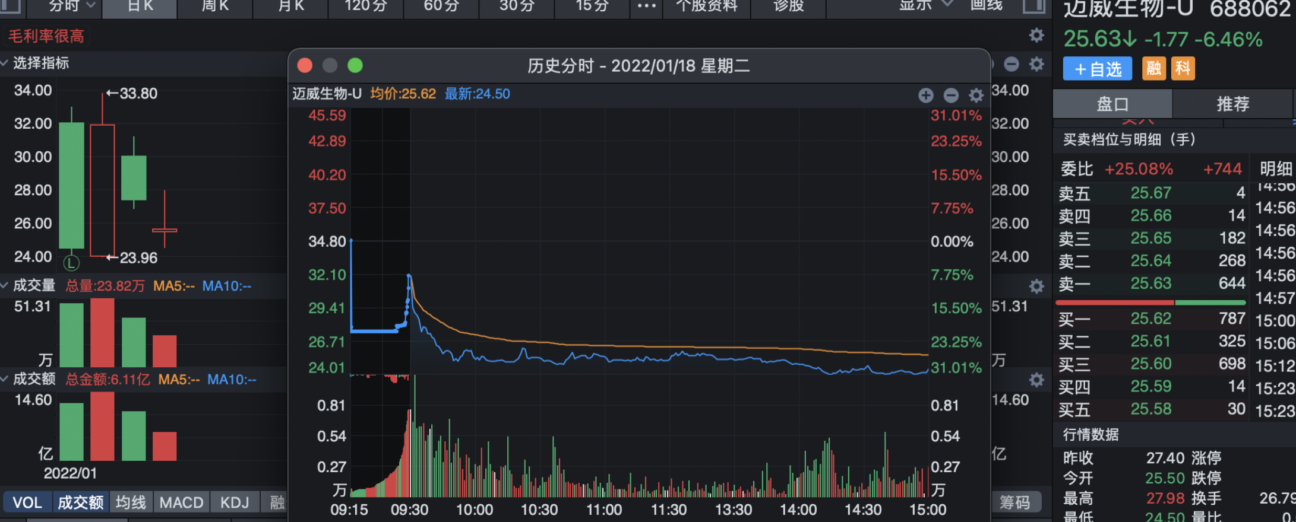Toggle the KDJ indicator button
This screenshot has height=522, width=1296.
(x=235, y=502)
